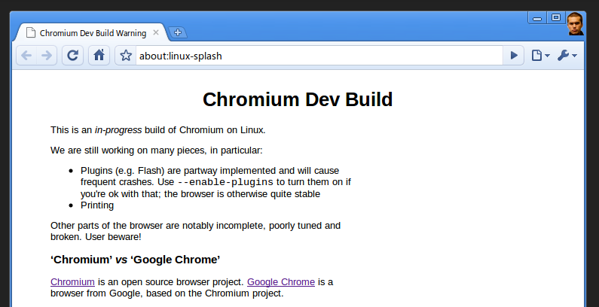Click the 'Chromium' vs 'Google Chrome' subheading

click(135, 260)
